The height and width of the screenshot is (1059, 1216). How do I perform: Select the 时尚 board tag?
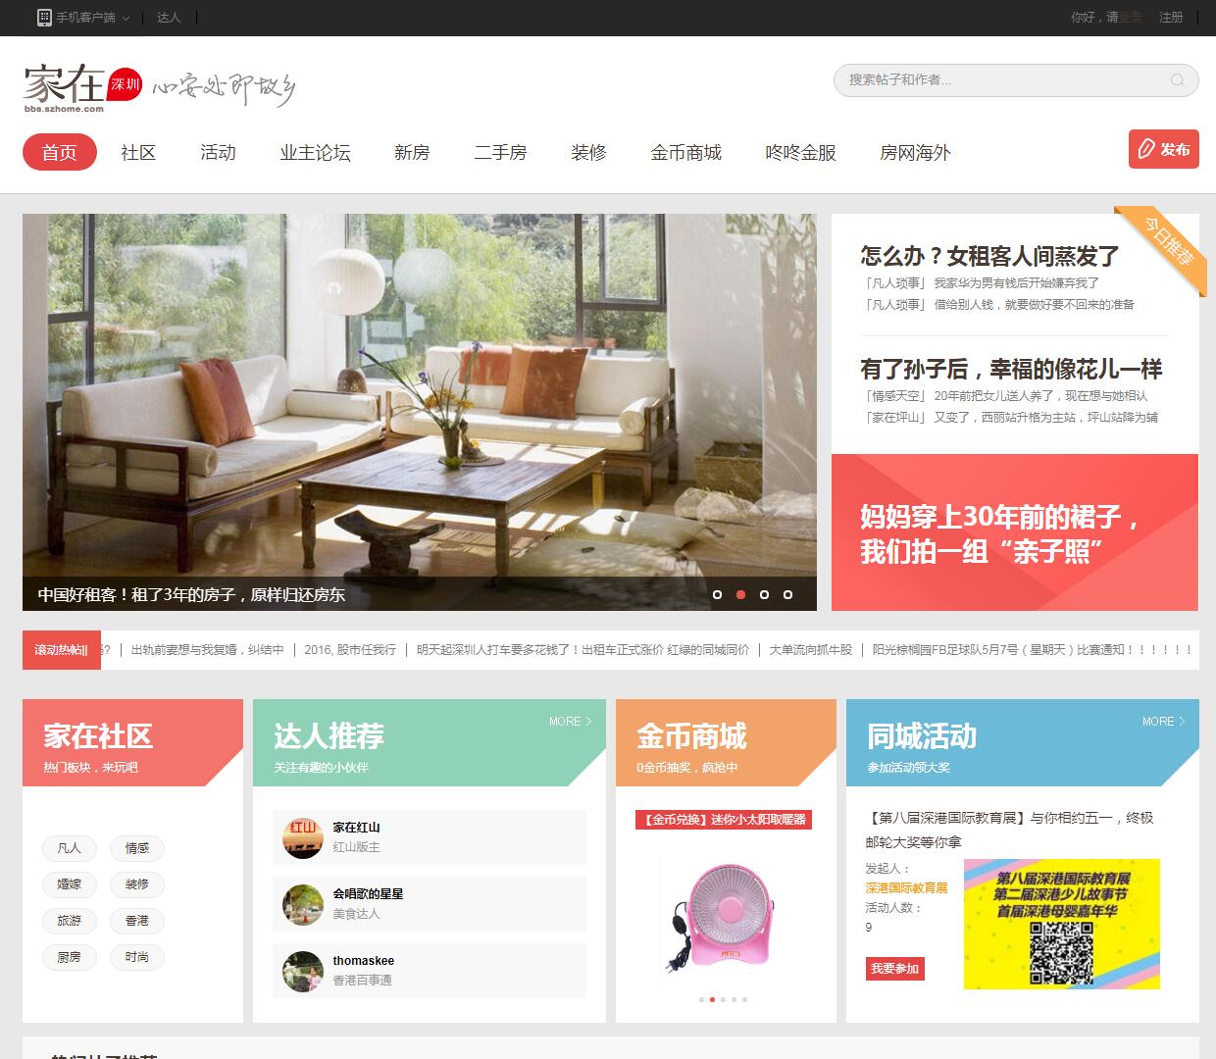click(x=137, y=957)
